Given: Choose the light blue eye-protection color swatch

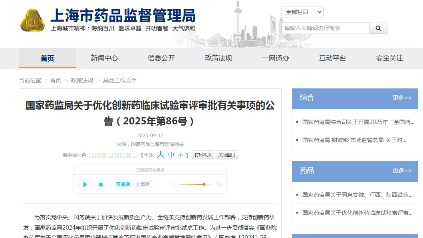Looking at the screenshot, I should pyautogui.click(x=116, y=155).
